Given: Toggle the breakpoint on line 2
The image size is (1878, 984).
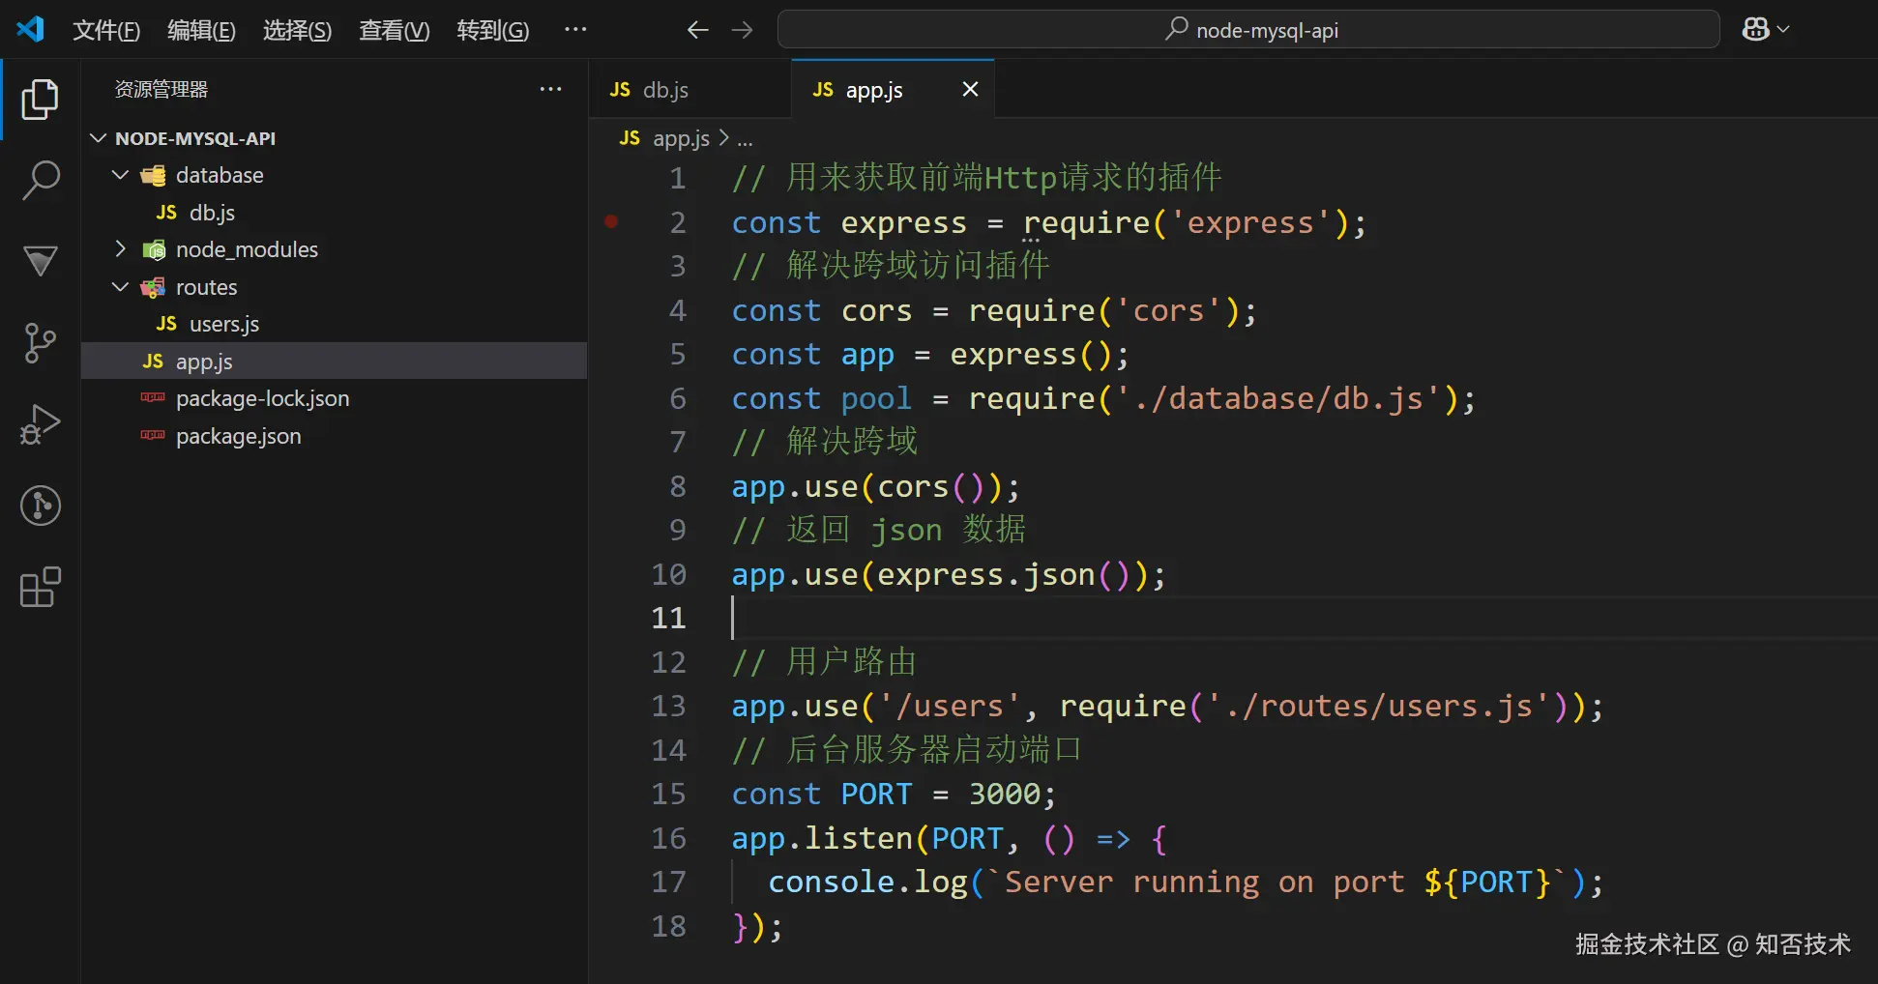Looking at the screenshot, I should click(x=611, y=222).
